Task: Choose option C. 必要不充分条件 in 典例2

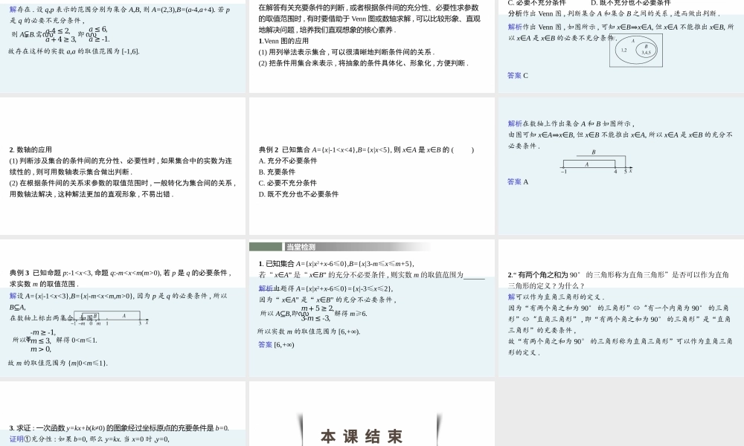Action: tap(288, 183)
